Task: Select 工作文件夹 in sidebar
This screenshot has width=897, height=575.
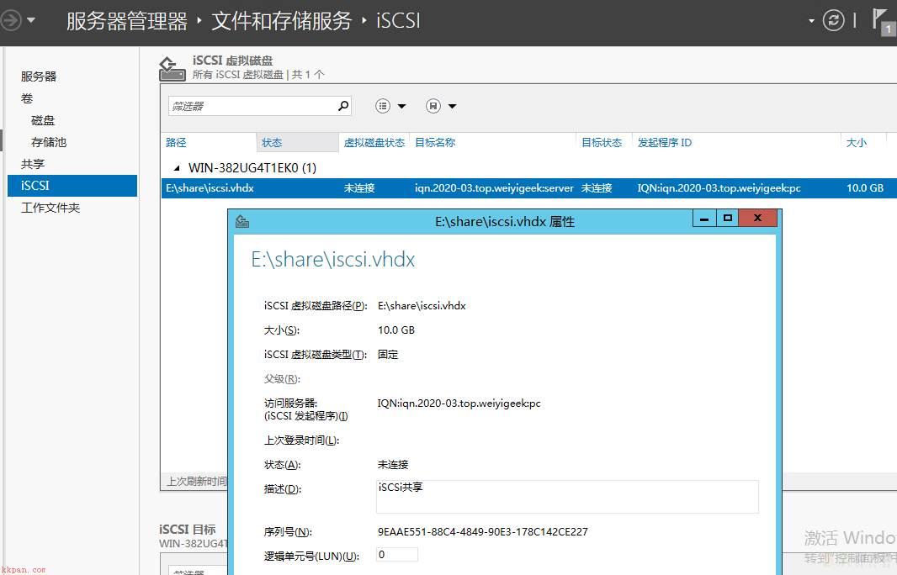Action: click(50, 208)
